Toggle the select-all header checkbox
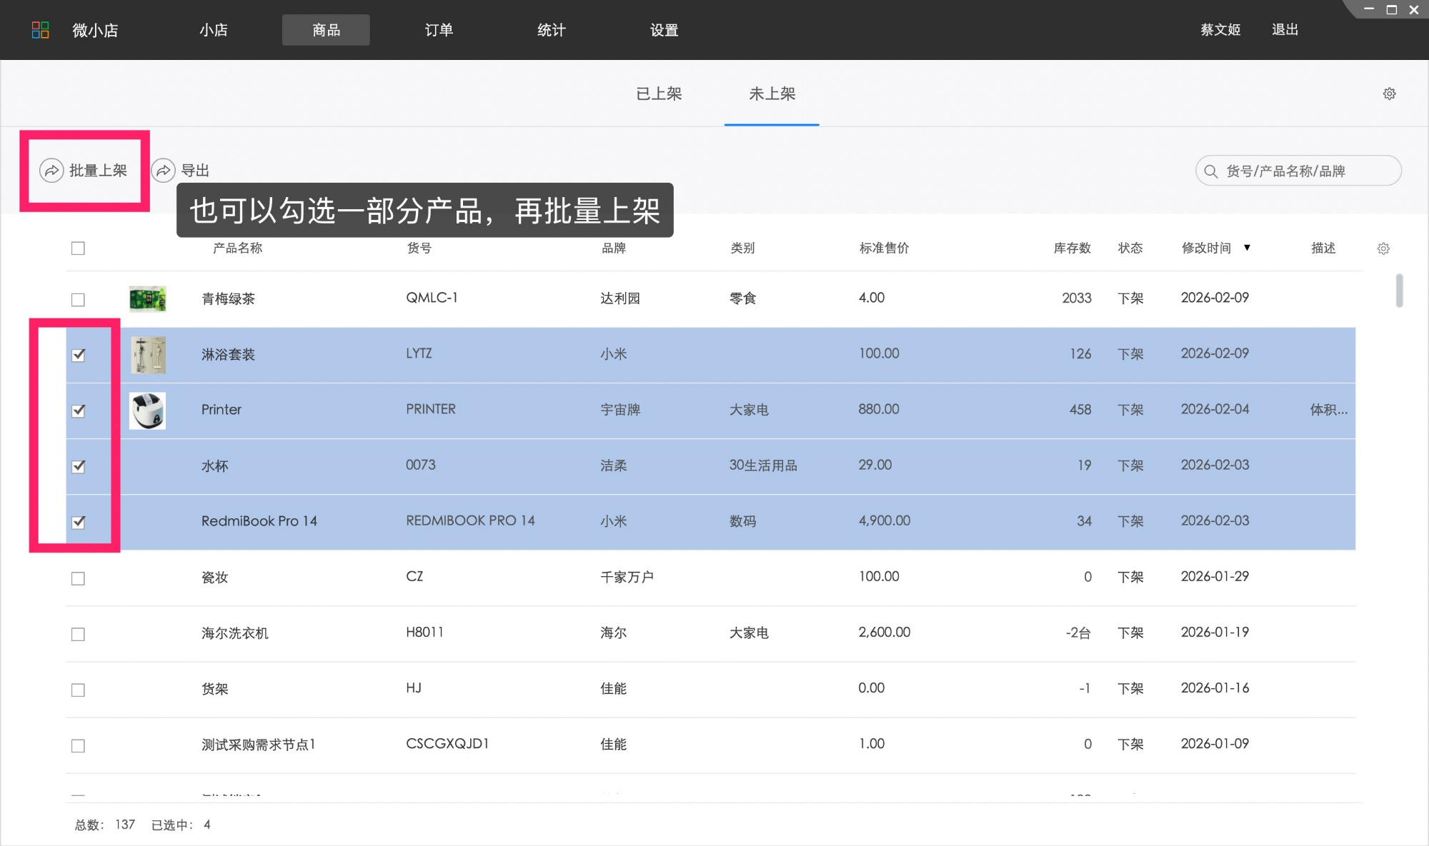 point(78,248)
